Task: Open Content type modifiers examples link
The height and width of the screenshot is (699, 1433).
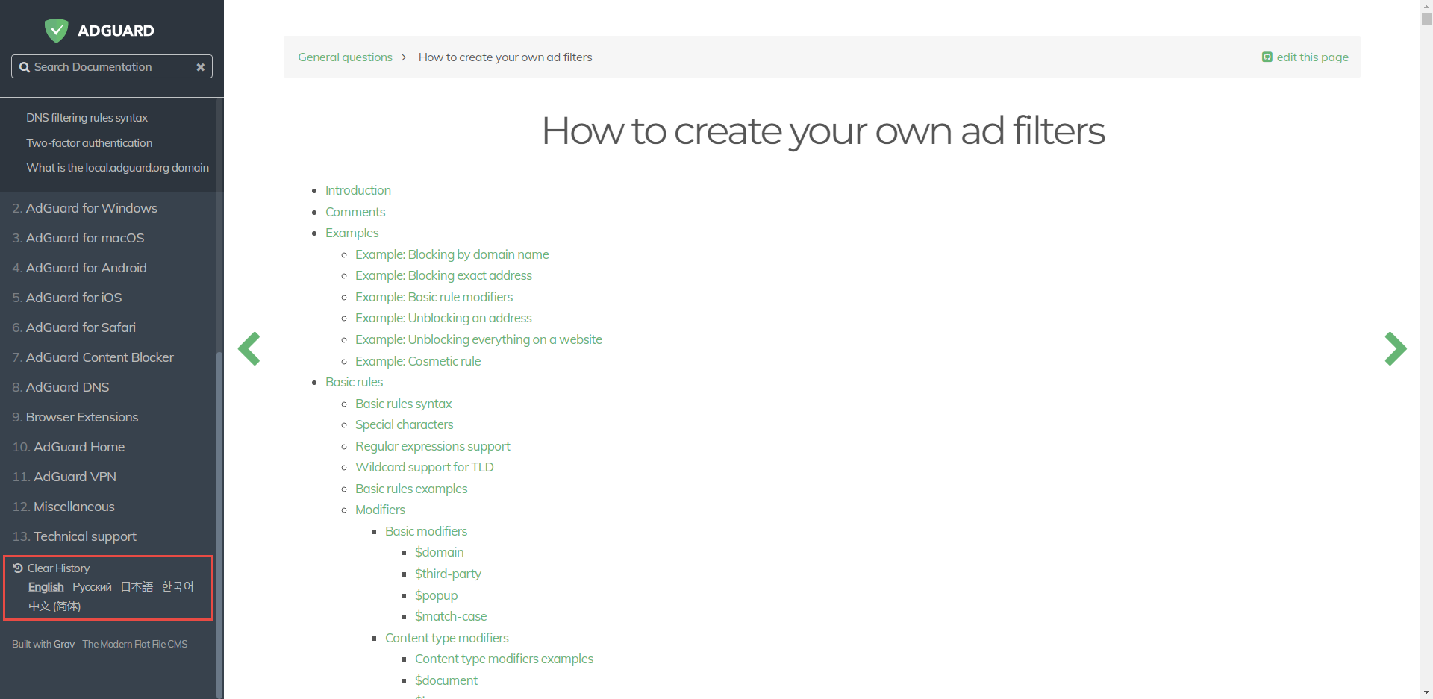Action: tap(504, 659)
